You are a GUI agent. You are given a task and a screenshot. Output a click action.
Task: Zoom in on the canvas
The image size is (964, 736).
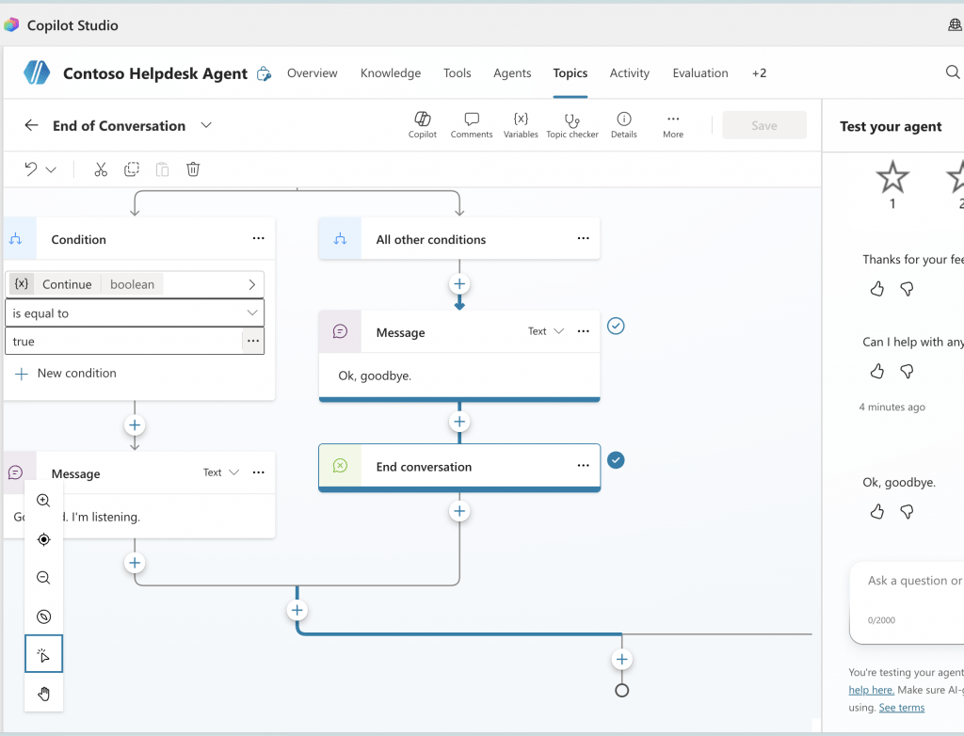pos(43,501)
